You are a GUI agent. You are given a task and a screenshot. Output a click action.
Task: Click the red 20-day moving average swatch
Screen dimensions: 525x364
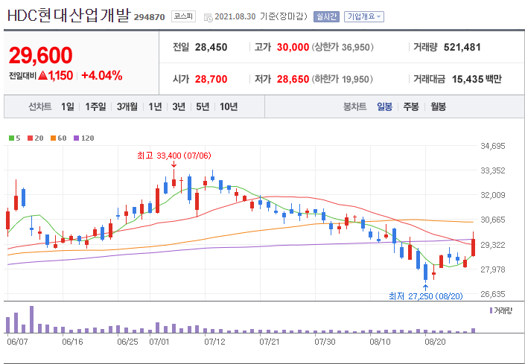point(30,138)
